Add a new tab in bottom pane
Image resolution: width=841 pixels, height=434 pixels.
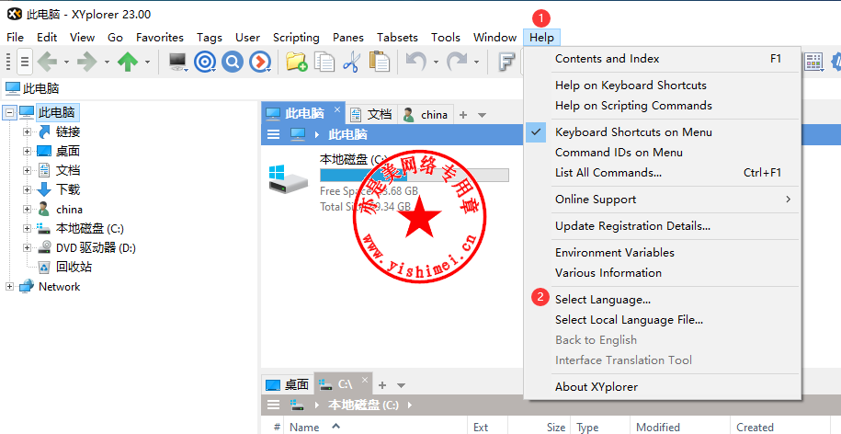[382, 385]
